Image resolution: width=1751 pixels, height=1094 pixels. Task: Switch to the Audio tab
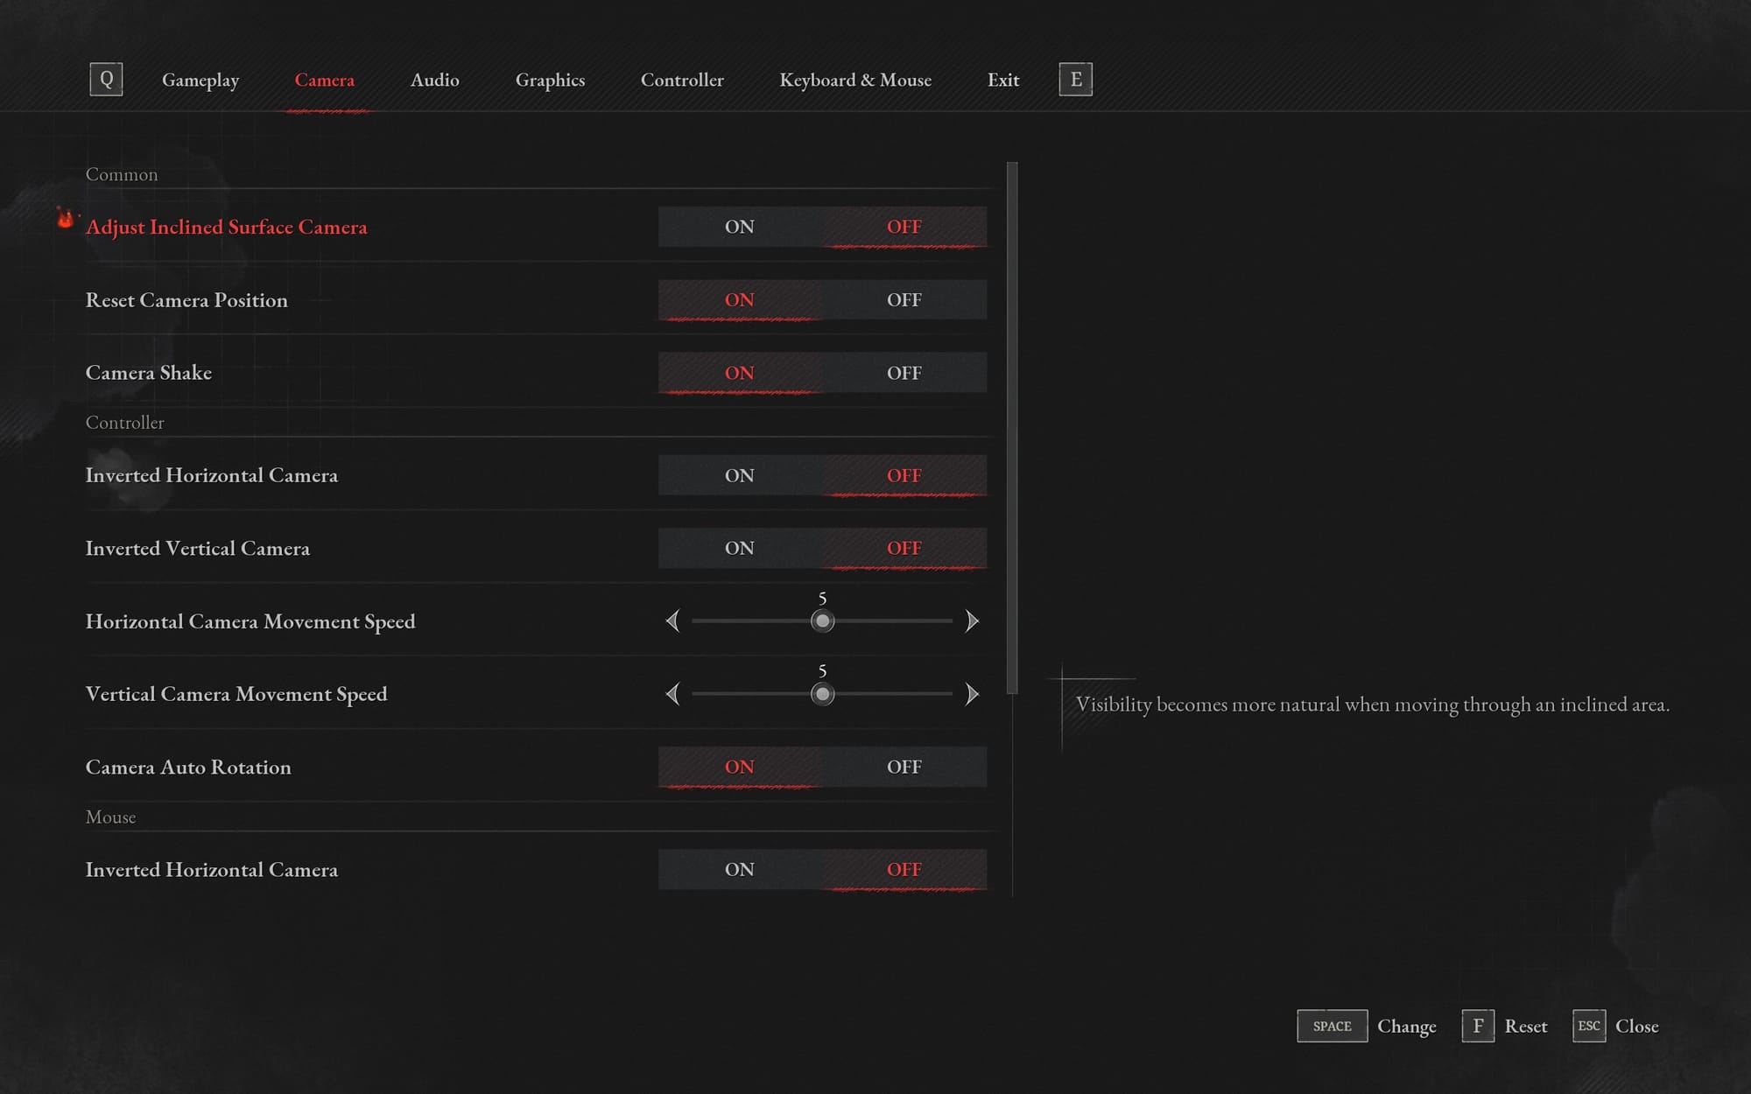pos(435,80)
